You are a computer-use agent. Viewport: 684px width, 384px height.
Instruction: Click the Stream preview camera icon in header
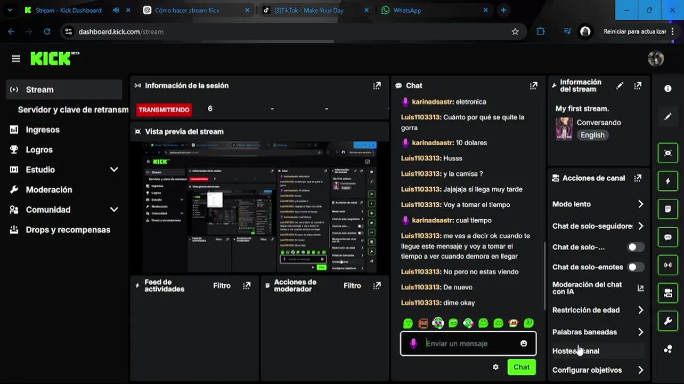click(x=138, y=132)
